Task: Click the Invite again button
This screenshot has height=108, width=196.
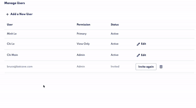Action: 146,67
